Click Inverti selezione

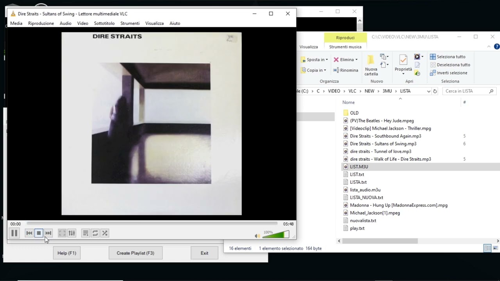[448, 73]
